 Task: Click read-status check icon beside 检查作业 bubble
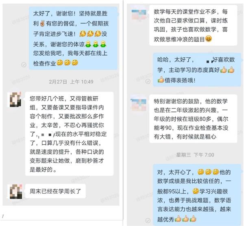click(24, 64)
